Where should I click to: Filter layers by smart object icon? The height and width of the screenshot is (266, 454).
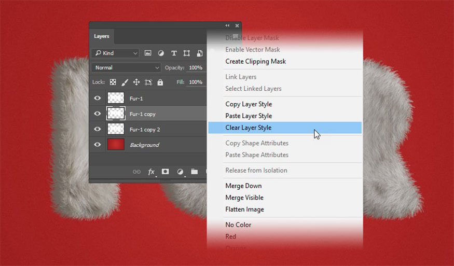[200, 53]
